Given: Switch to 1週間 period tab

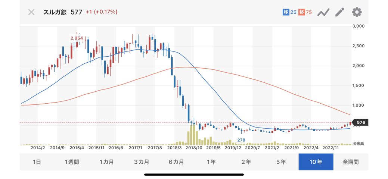Looking at the screenshot, I should coord(72,162).
